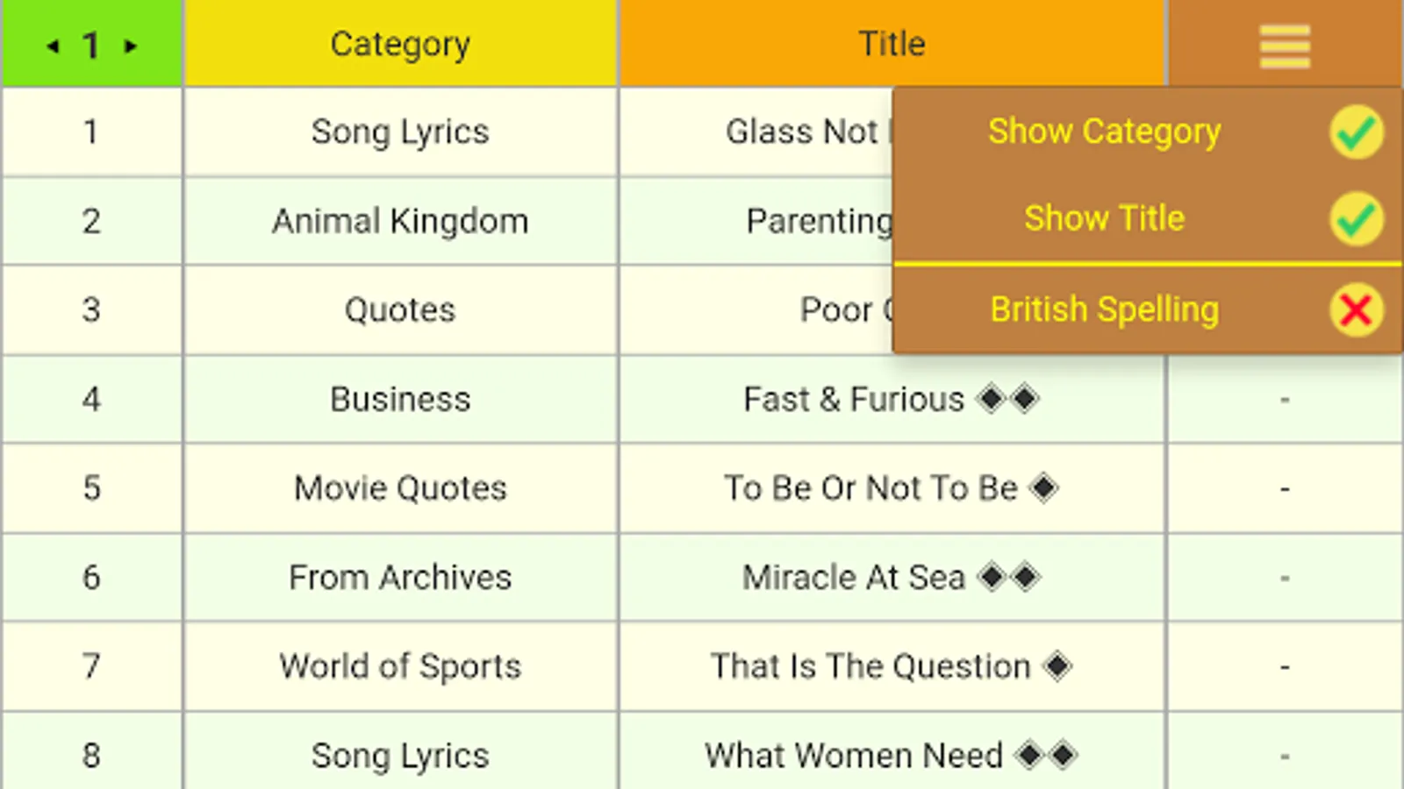The width and height of the screenshot is (1404, 789).
Task: Toggle the Show Title green checkmark
Action: pyautogui.click(x=1356, y=219)
